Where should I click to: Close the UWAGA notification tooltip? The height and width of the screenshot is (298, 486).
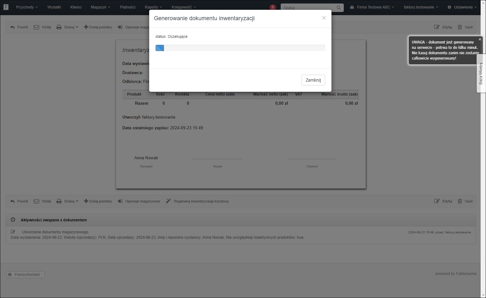pyautogui.click(x=480, y=39)
